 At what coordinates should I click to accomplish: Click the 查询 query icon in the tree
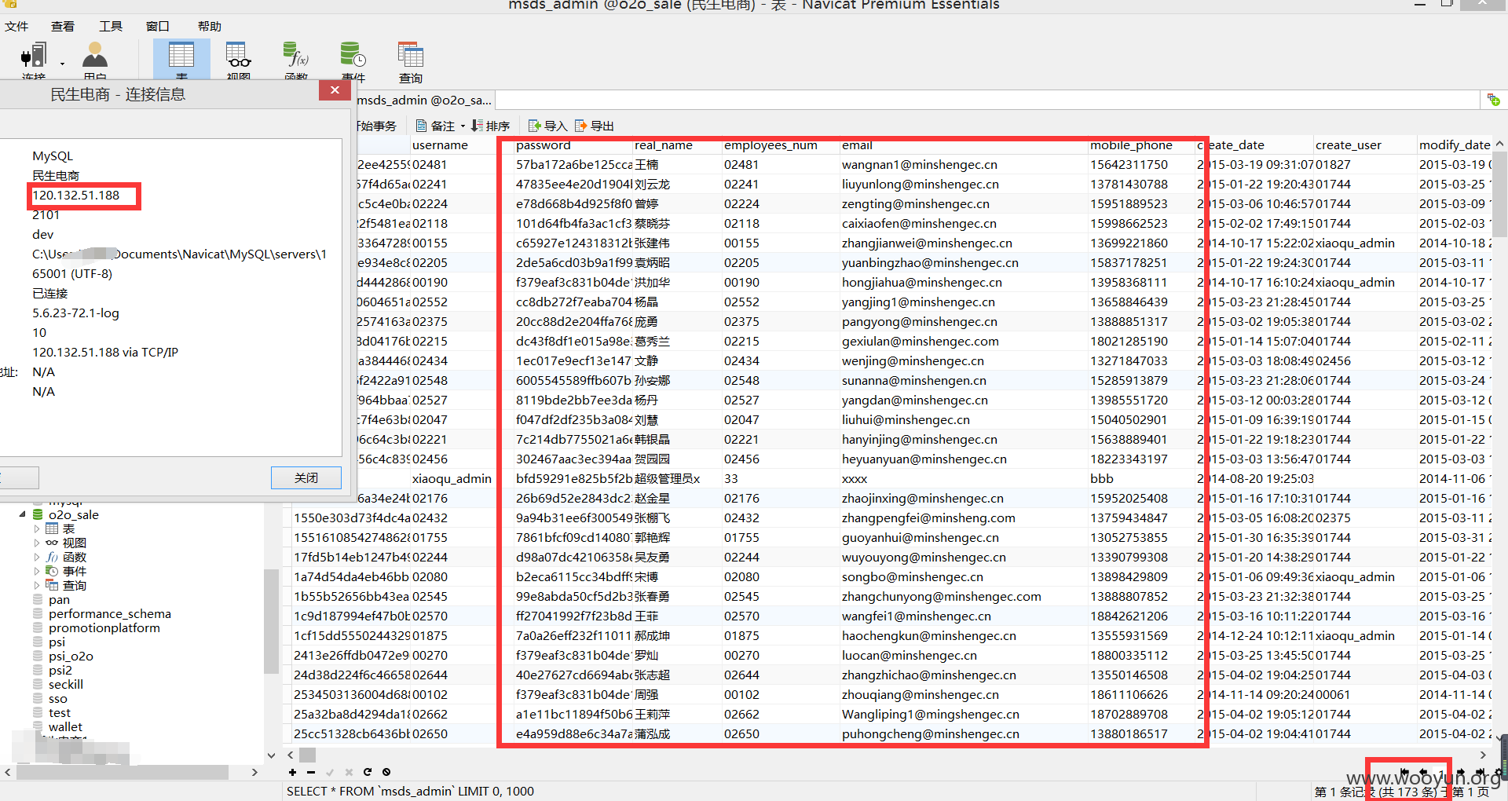coord(52,585)
